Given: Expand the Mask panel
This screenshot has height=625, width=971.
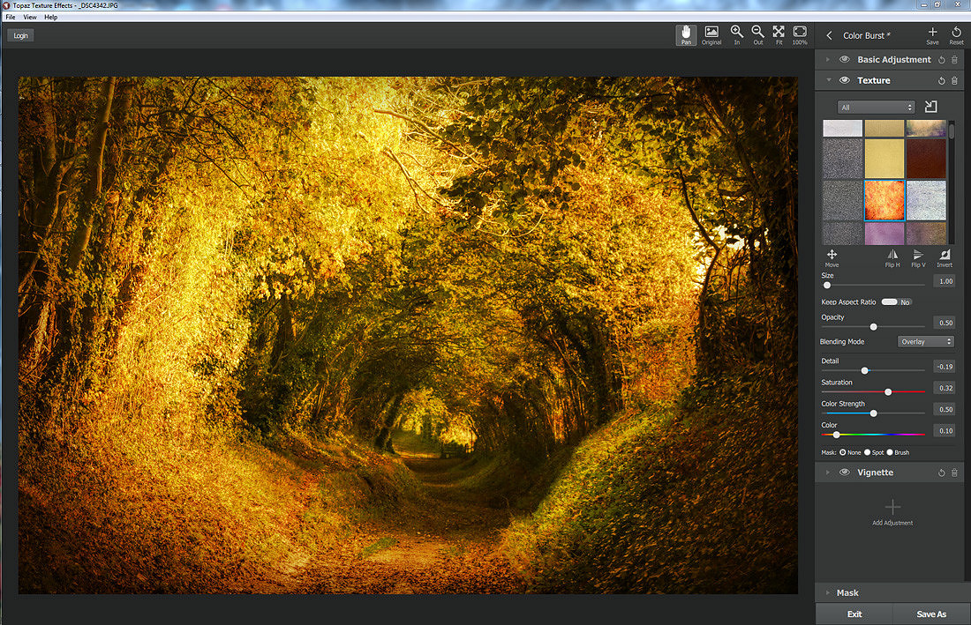Looking at the screenshot, I should pyautogui.click(x=828, y=593).
